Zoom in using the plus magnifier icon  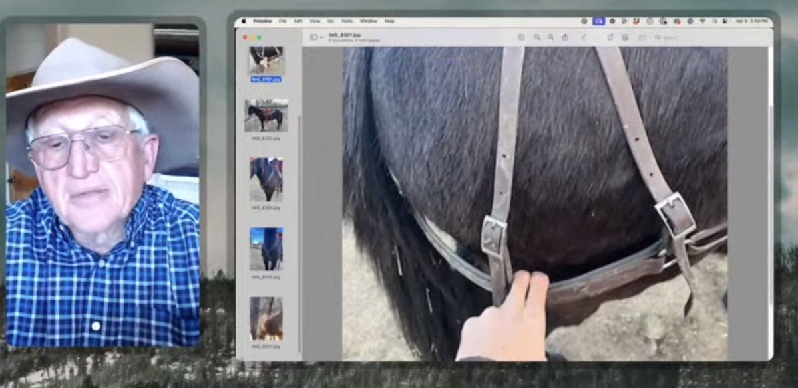[550, 37]
